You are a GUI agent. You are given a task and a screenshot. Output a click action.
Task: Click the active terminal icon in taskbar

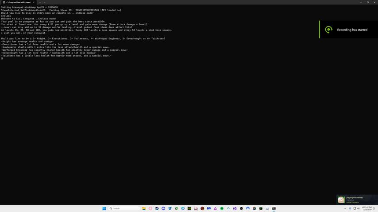pos(274,208)
